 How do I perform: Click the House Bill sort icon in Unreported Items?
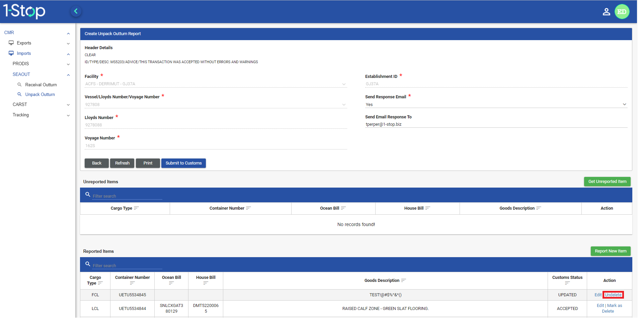tap(427, 208)
